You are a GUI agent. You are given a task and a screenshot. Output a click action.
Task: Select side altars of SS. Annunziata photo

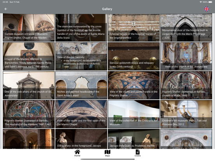pos(29,85)
